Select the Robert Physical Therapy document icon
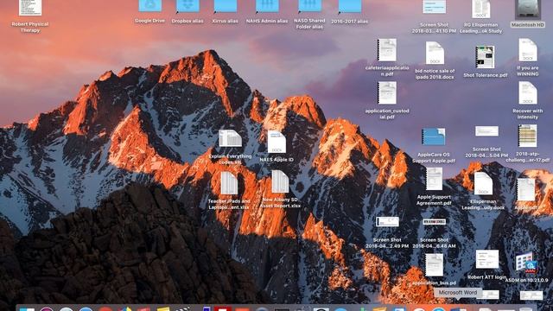 pyautogui.click(x=30, y=8)
